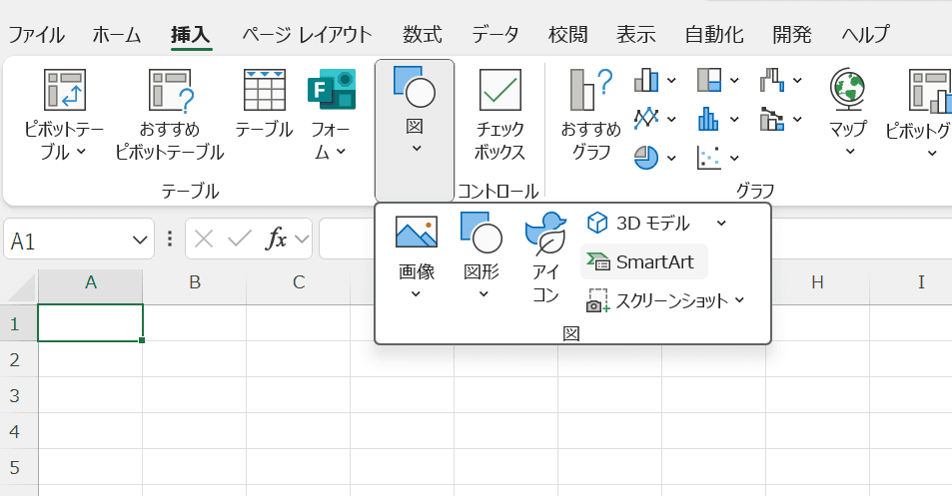Select SmartArt in the 図 panel

[x=643, y=261]
